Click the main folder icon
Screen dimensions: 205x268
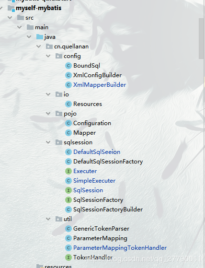pos(30,27)
